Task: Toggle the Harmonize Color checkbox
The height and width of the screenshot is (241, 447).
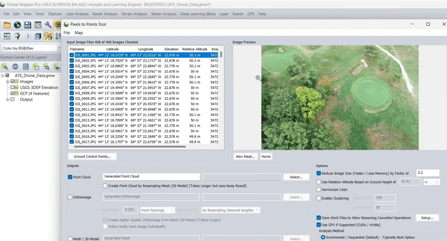Action: pos(319,190)
